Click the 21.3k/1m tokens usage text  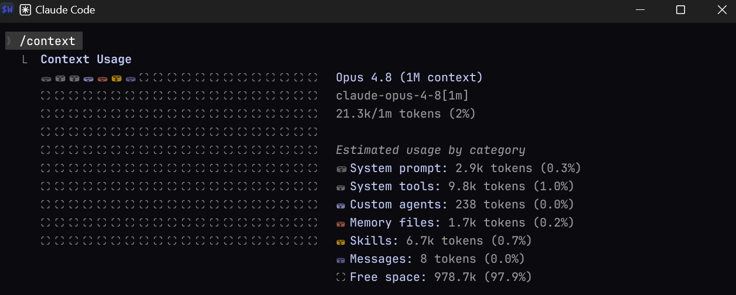click(x=406, y=114)
